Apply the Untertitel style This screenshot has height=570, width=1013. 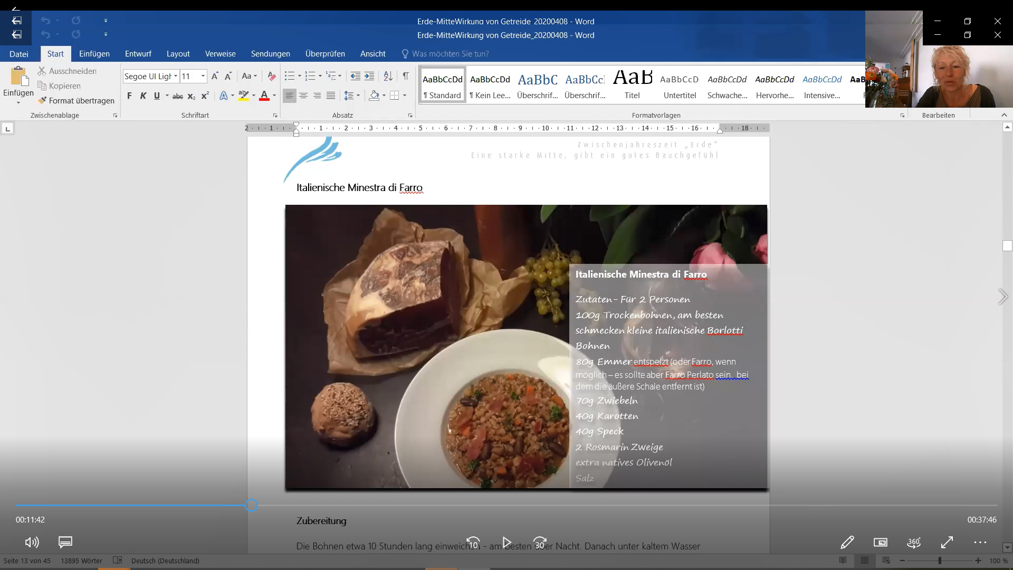(x=680, y=85)
